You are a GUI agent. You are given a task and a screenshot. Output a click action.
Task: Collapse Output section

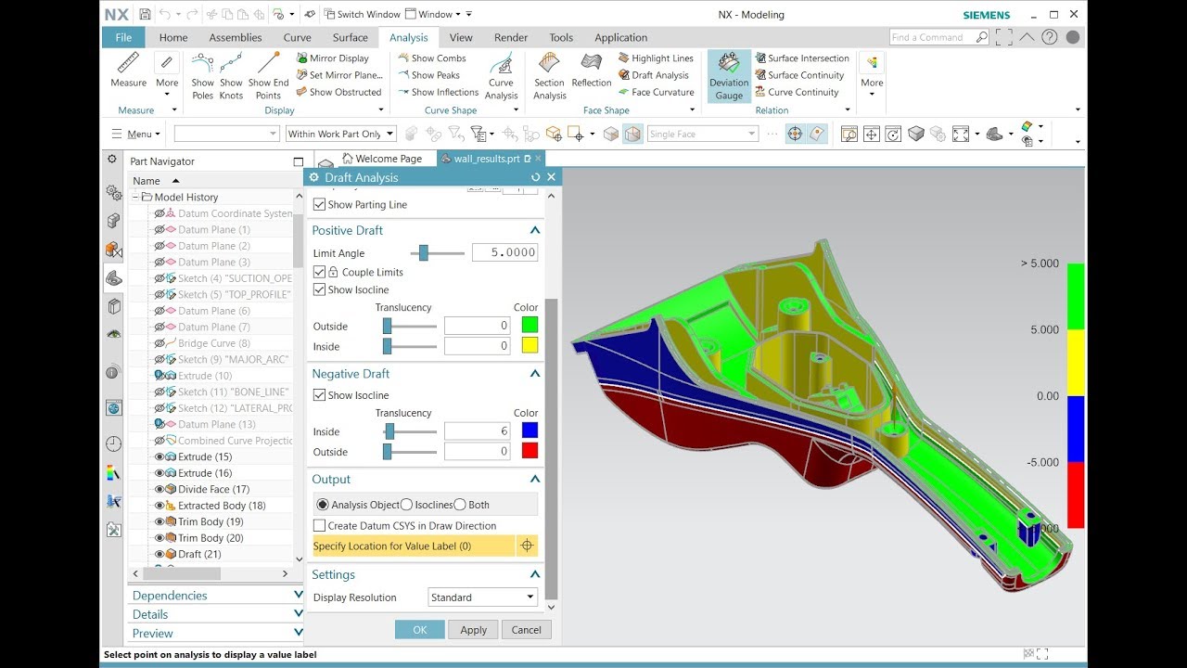click(534, 480)
